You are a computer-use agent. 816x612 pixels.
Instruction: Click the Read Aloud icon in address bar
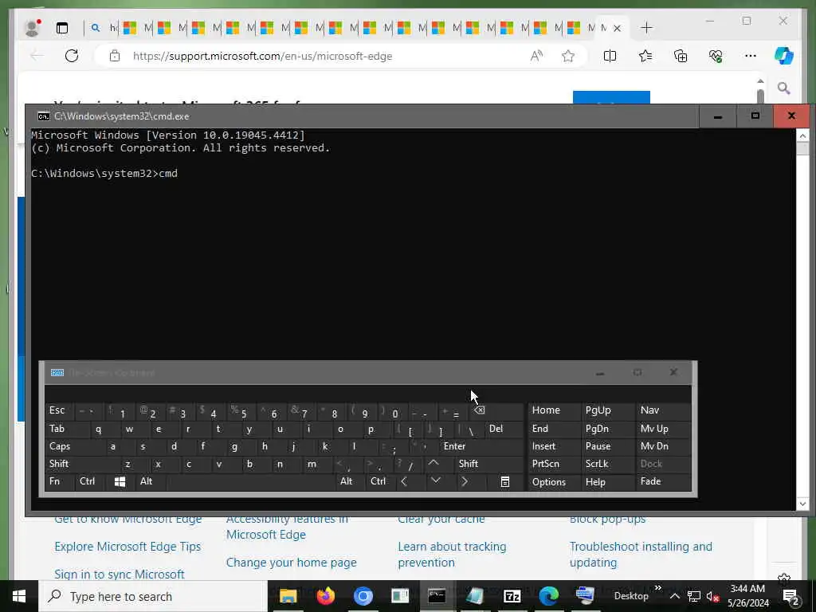pyautogui.click(x=536, y=56)
